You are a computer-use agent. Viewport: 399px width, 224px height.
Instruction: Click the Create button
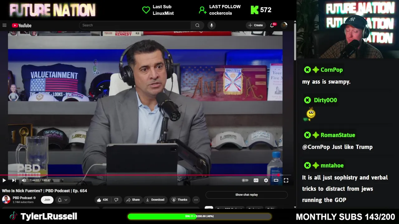(256, 25)
